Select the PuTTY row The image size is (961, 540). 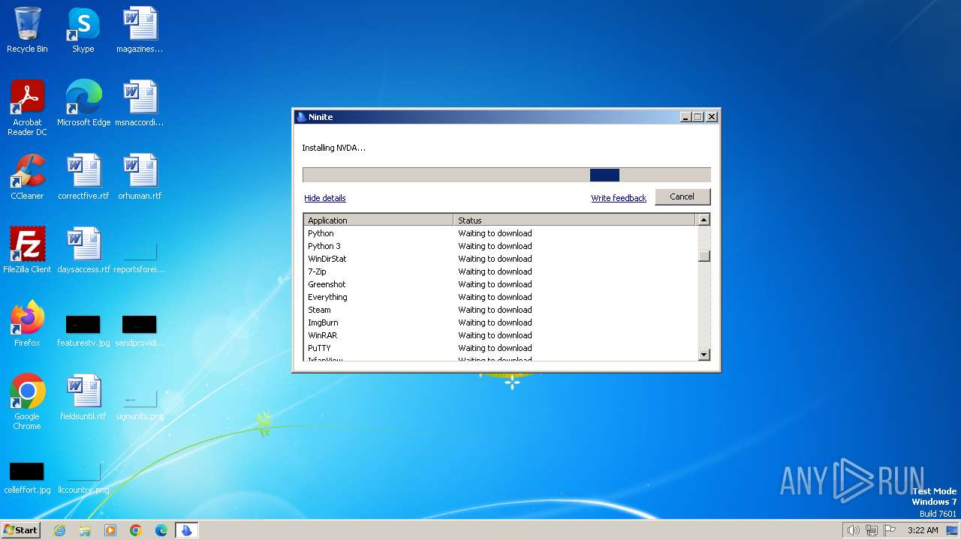point(501,348)
